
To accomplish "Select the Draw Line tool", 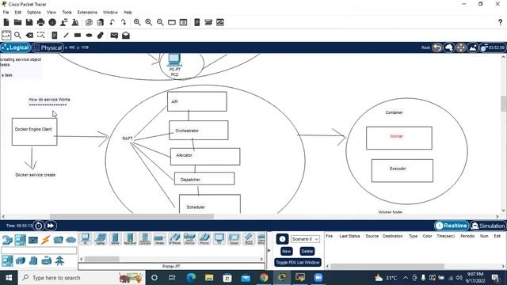I will tap(66, 35).
